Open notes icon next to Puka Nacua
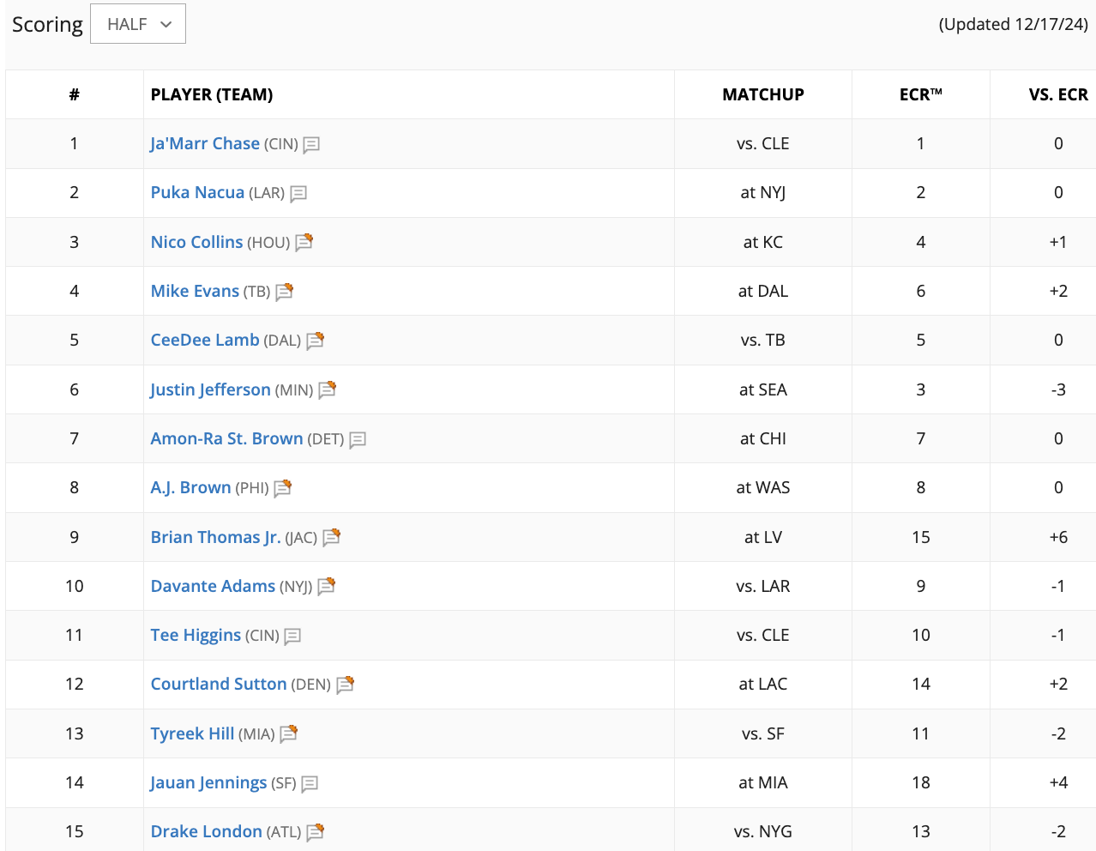 (x=298, y=194)
